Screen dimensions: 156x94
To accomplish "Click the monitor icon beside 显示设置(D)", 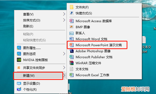I will pyautogui.click(x=19, y=84).
